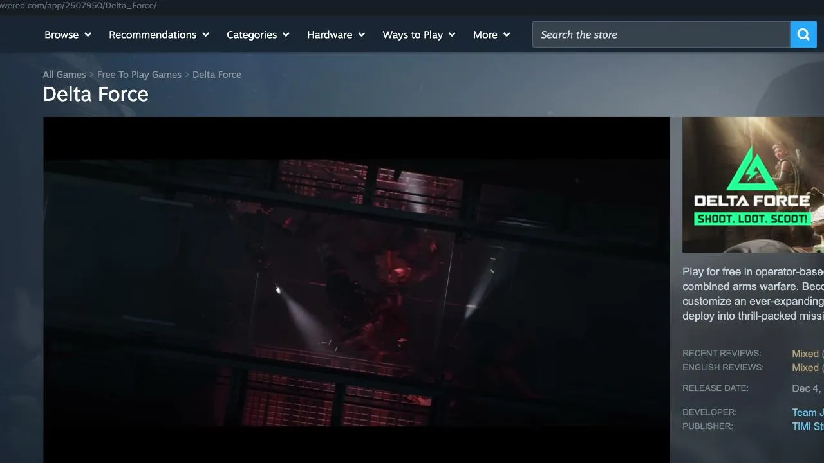Click the Play for free description text
Screen dimensions: 824x463
tap(753, 294)
